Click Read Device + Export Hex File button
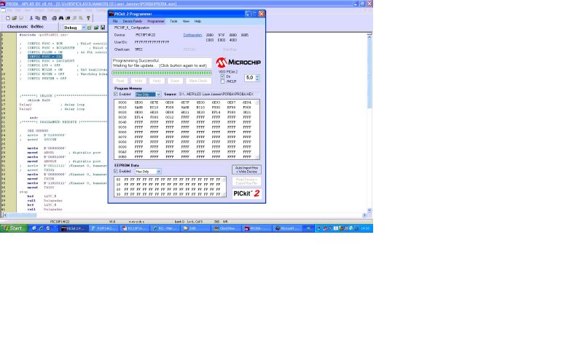Screen dimensions: 583x349 pos(246,181)
